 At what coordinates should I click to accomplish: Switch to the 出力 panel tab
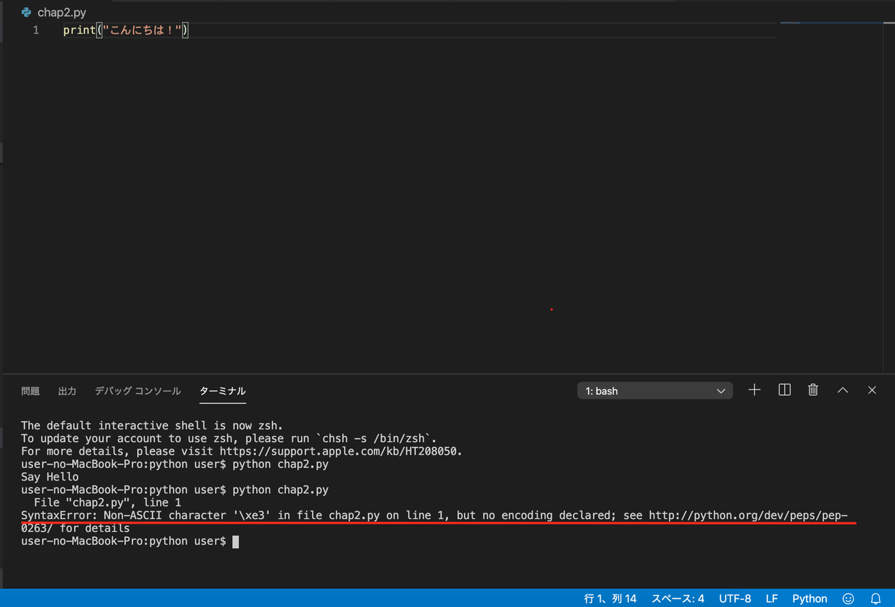coord(67,391)
